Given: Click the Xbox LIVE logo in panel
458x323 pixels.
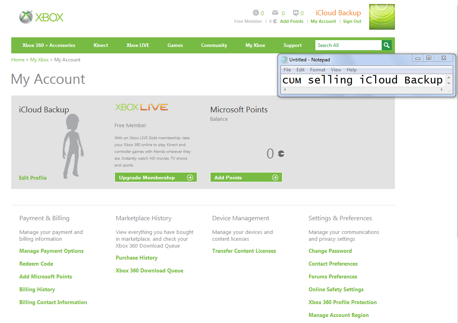Looking at the screenshot, I should coord(142,107).
